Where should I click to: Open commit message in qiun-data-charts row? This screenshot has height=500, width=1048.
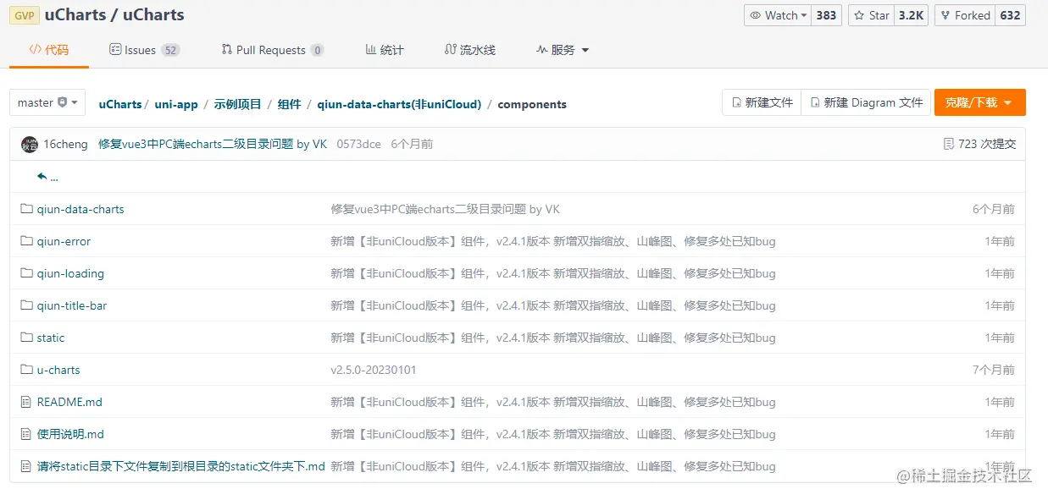pos(445,209)
